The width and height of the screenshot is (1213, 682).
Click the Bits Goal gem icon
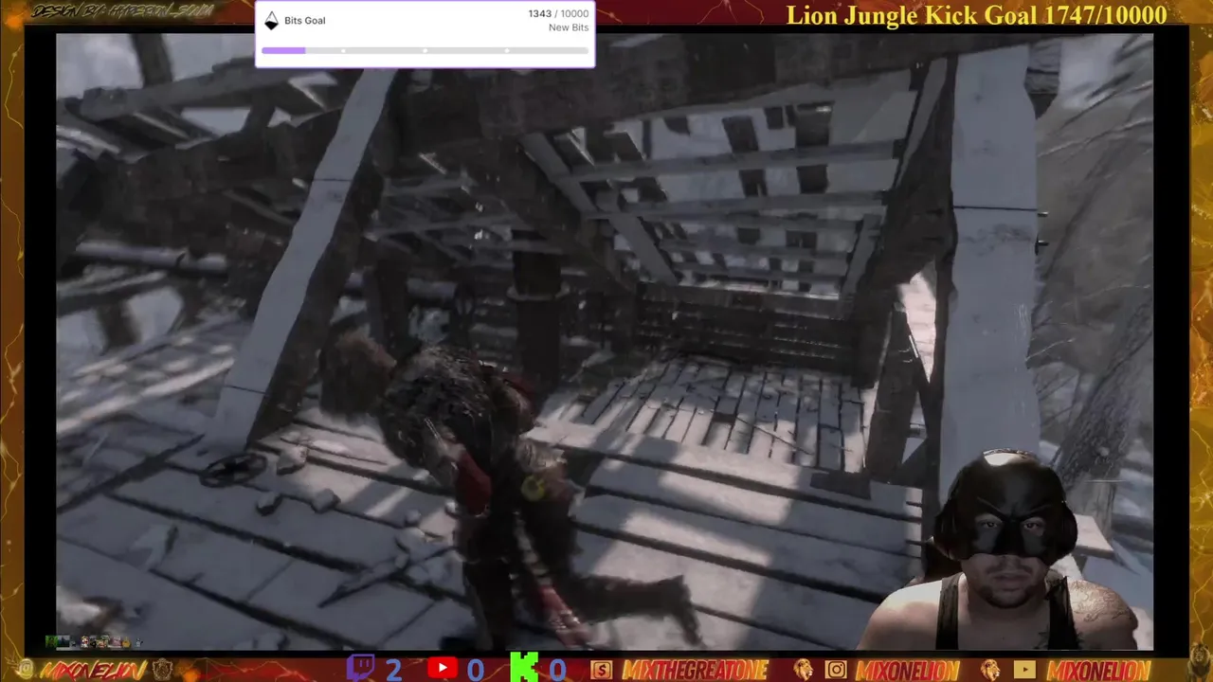pos(271,21)
